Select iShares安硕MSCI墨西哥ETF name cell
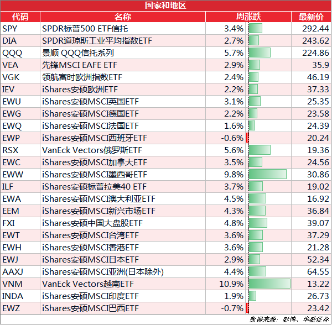This screenshot has width=332, height=325. click(x=123, y=175)
